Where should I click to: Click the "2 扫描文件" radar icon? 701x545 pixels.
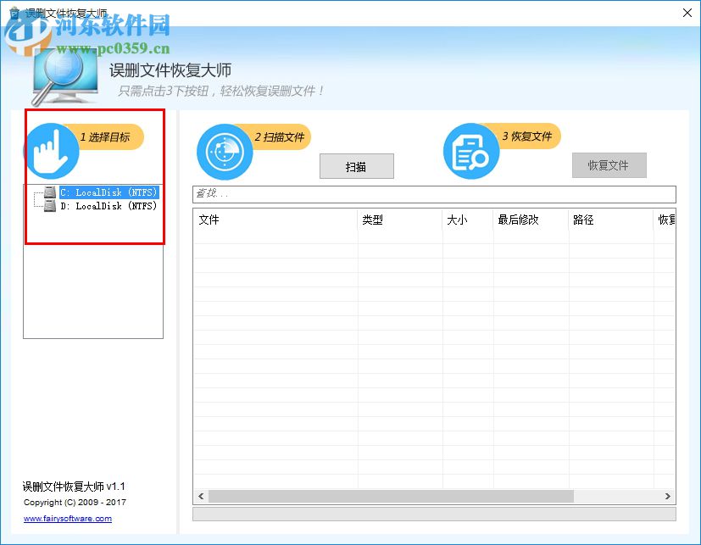coord(224,153)
